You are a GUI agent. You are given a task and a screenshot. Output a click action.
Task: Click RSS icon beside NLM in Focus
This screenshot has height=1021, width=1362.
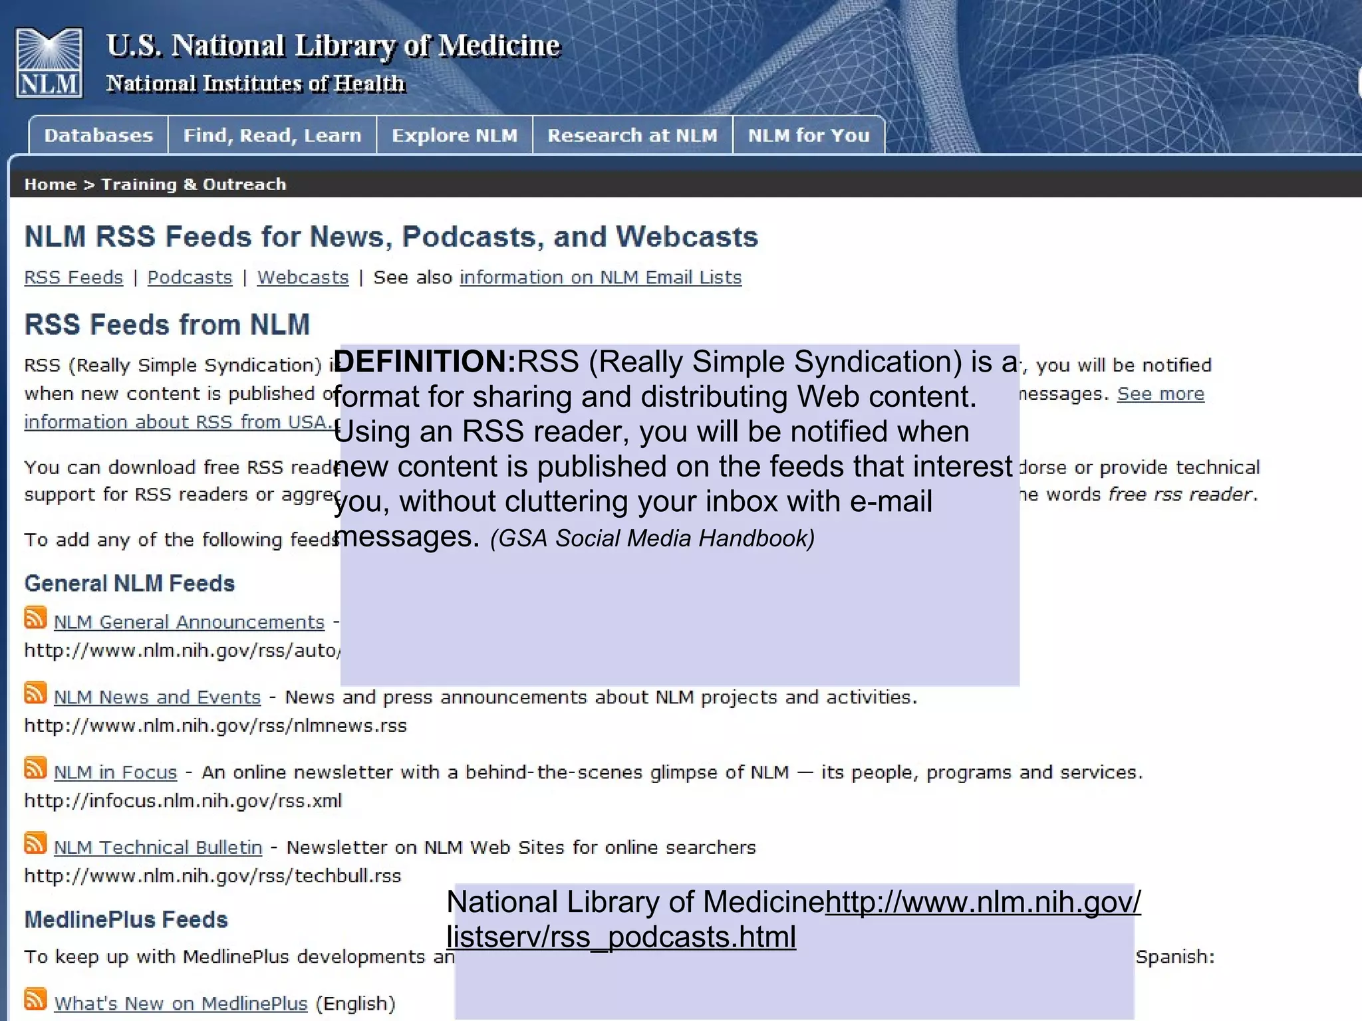point(35,768)
